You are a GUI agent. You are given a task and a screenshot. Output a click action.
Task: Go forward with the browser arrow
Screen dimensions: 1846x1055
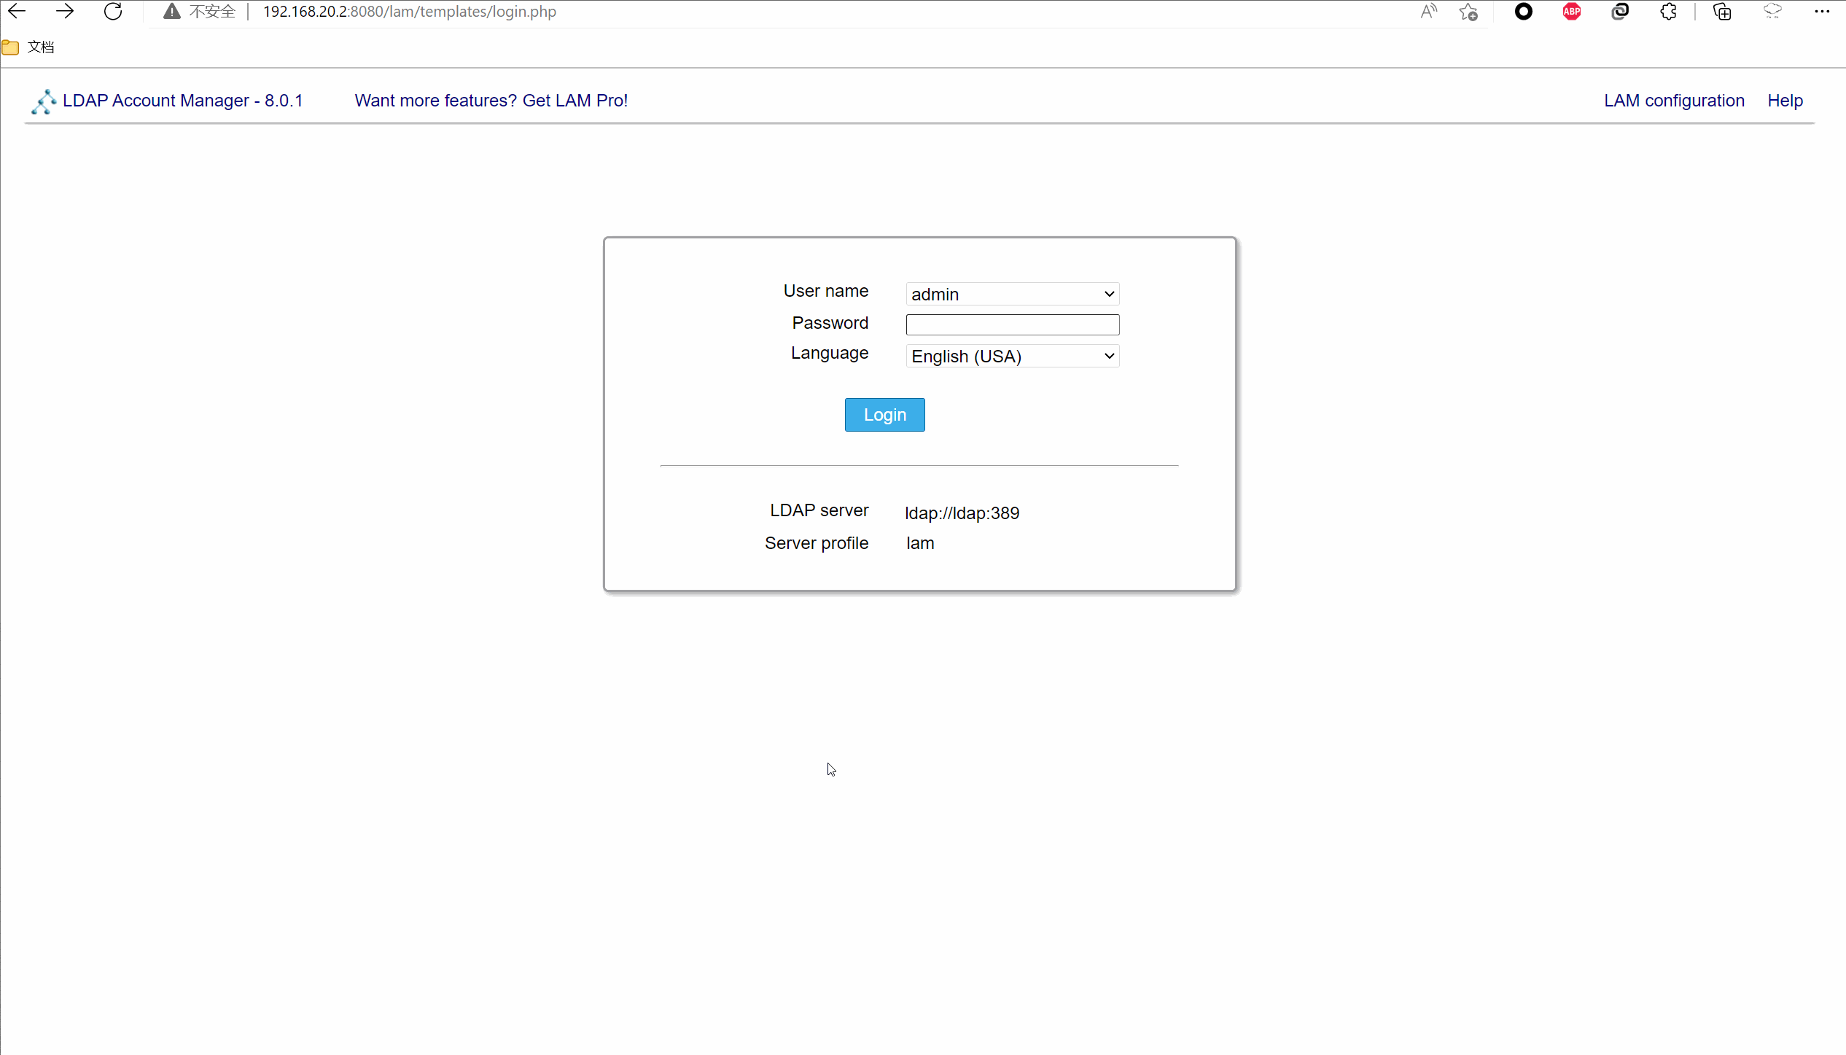pyautogui.click(x=65, y=12)
